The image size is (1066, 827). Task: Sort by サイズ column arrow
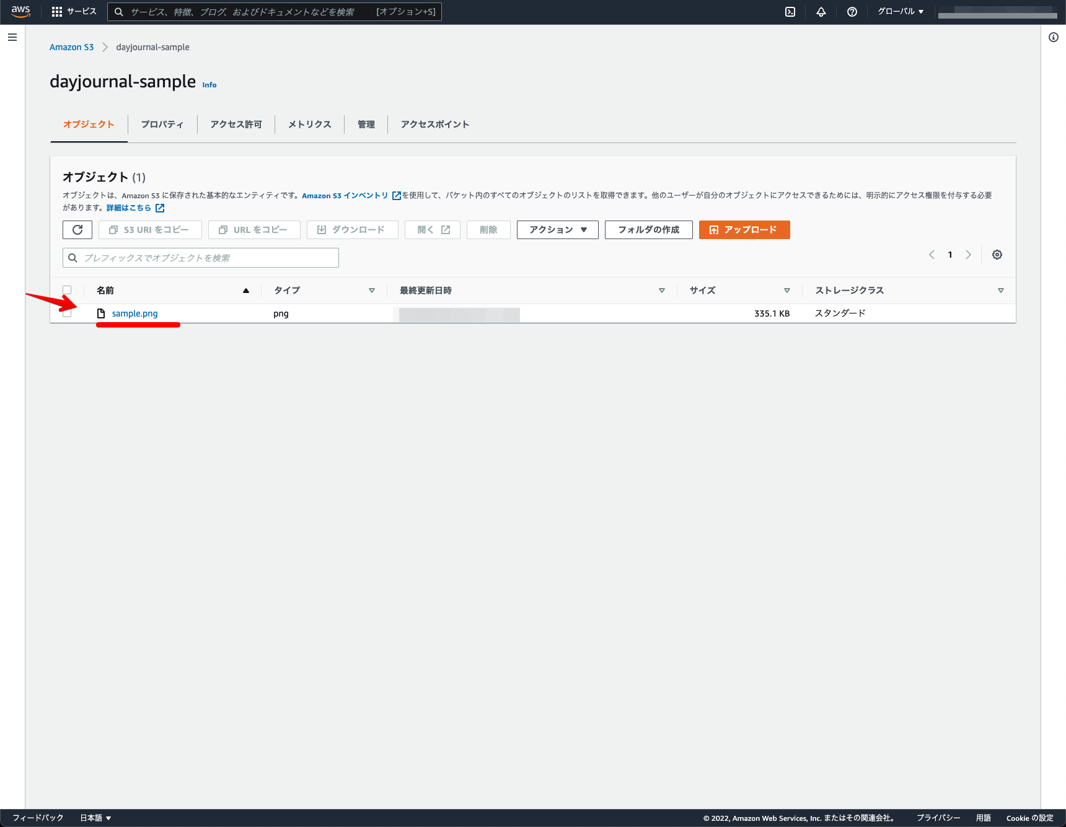click(x=787, y=291)
